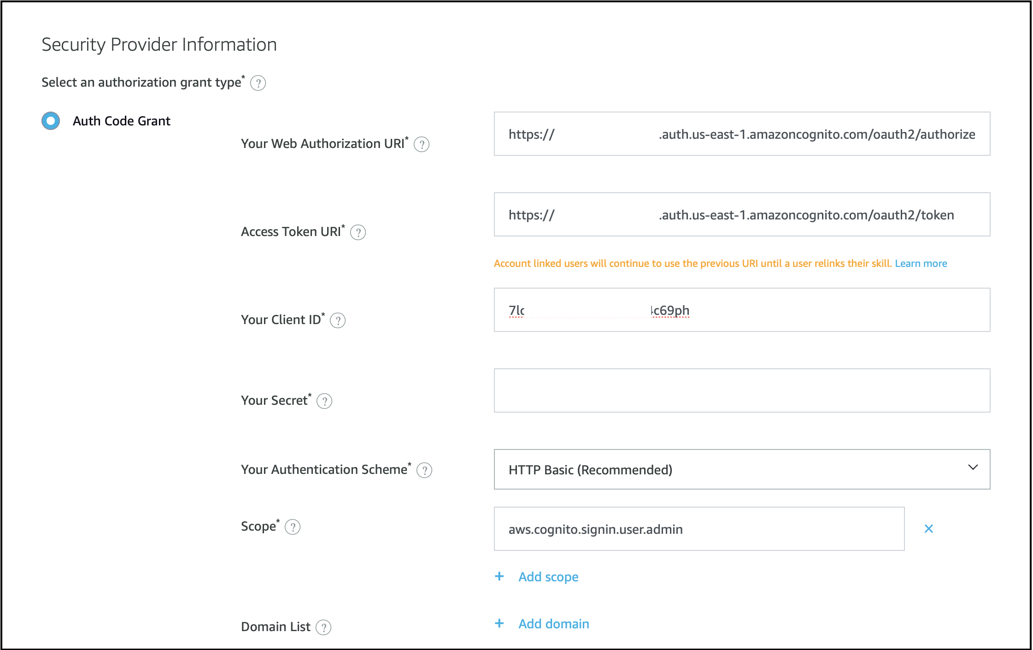Click the Add domain link
The image size is (1033, 650).
(554, 624)
